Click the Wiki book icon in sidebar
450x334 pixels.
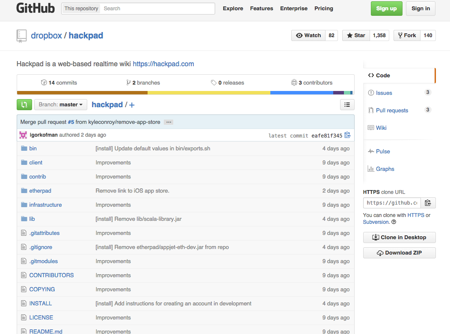tap(371, 128)
